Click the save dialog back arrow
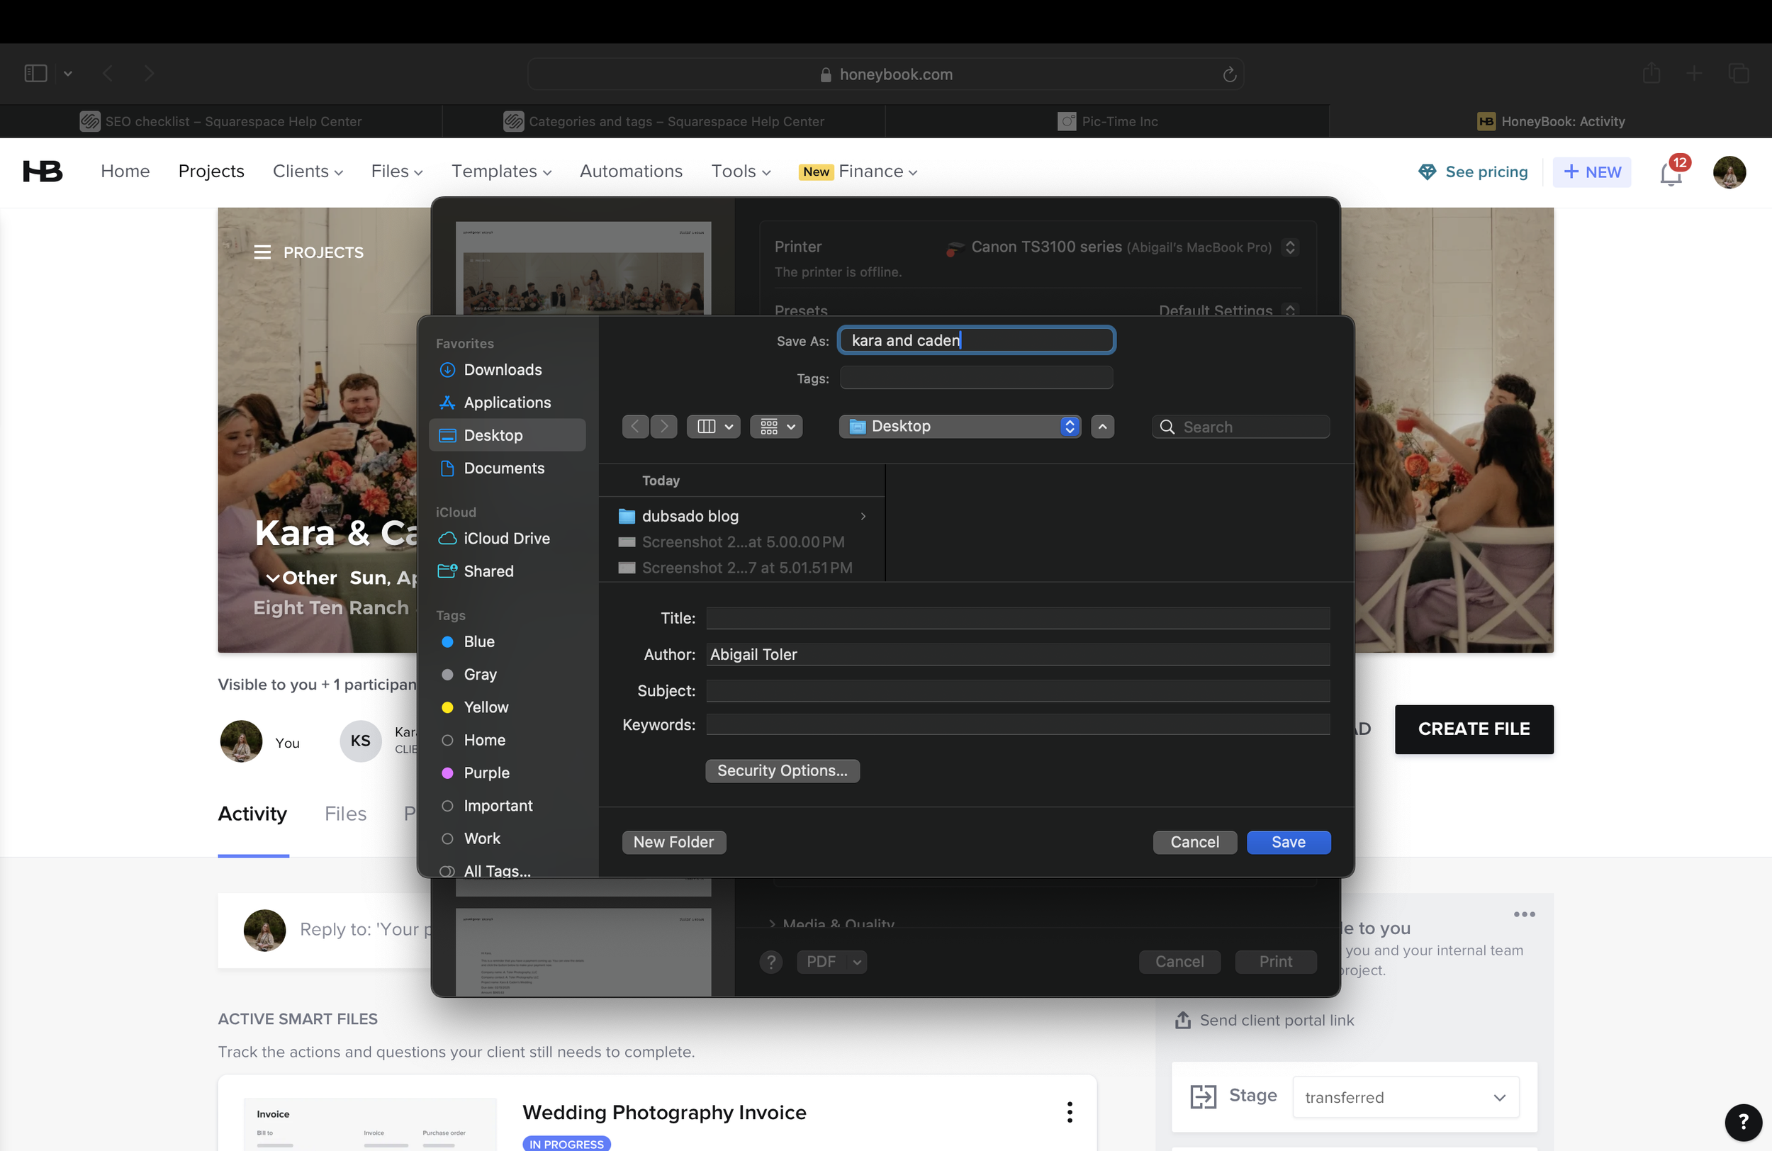Viewport: 1772px width, 1151px height. coord(635,427)
